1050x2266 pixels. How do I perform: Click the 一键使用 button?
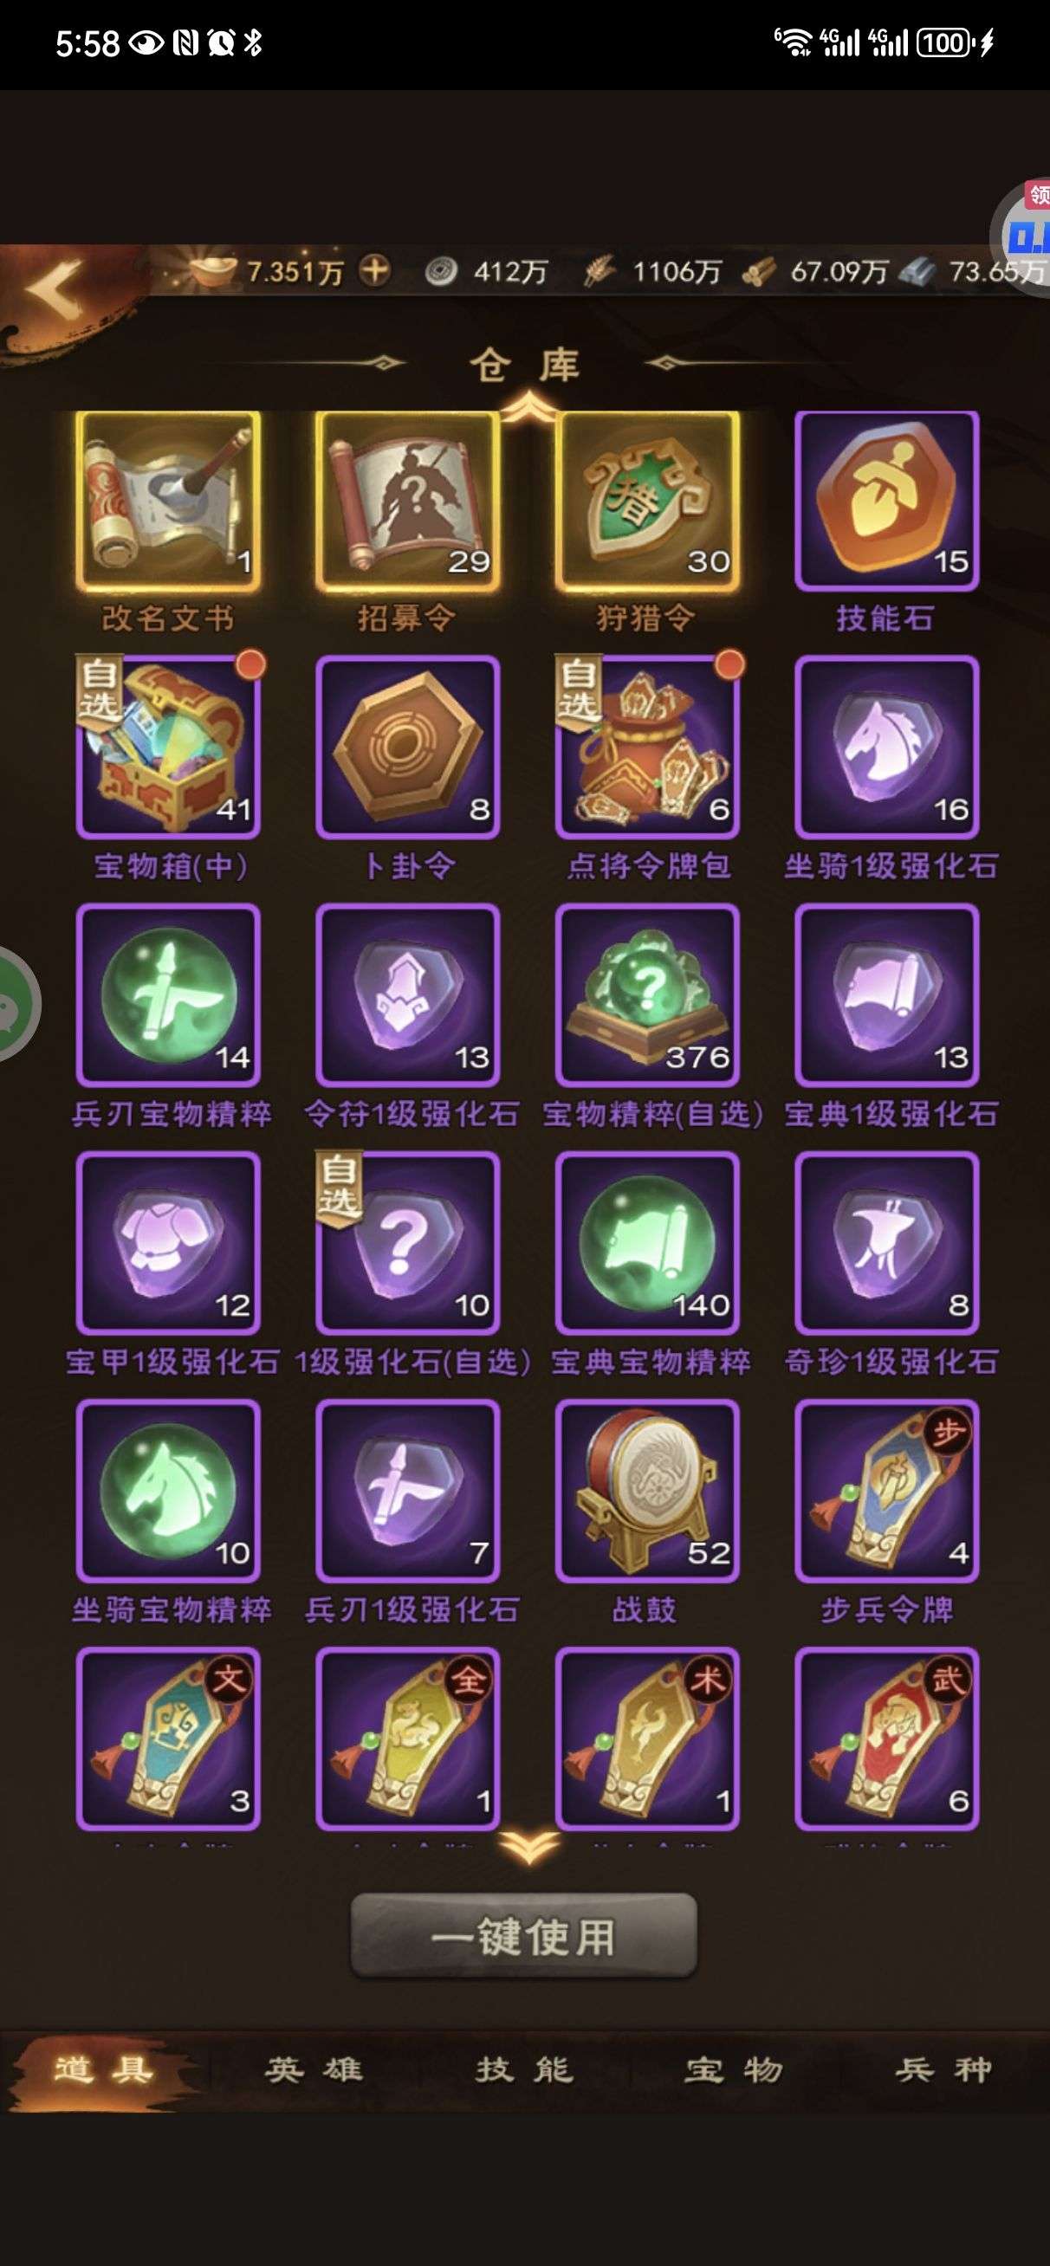(523, 1936)
